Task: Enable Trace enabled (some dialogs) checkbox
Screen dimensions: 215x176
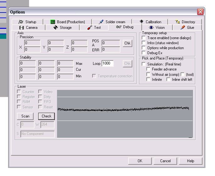Action: tap(144, 38)
